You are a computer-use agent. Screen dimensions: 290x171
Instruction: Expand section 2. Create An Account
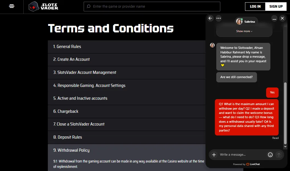point(127,59)
